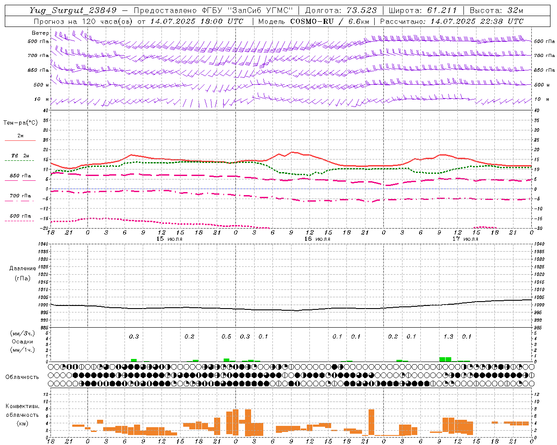Screen dimensions: 557x445
Task: Click the "(км)" unit label of the convective panel
Action: pyautogui.click(x=23, y=423)
